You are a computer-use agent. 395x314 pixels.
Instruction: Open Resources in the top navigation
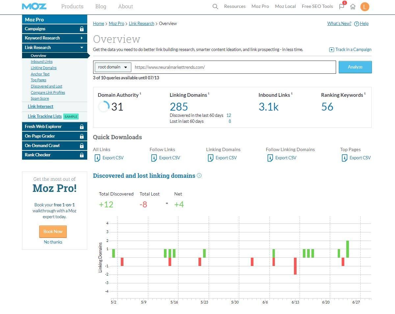point(235,6)
